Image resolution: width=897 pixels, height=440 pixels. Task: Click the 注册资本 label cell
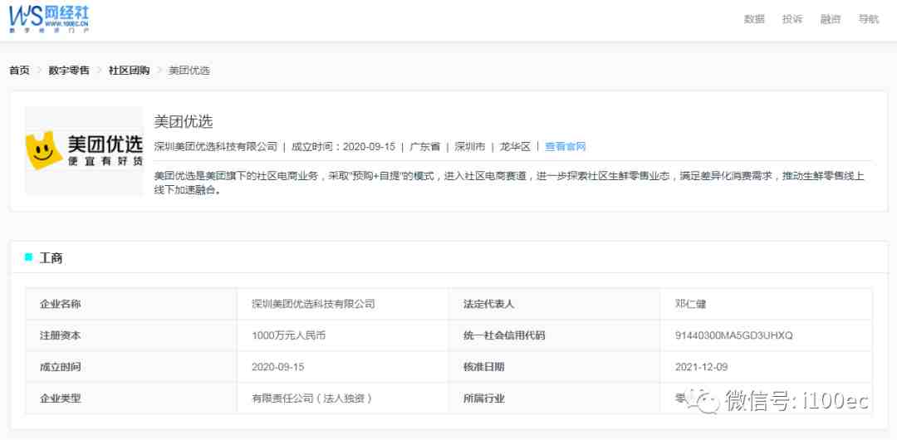131,335
